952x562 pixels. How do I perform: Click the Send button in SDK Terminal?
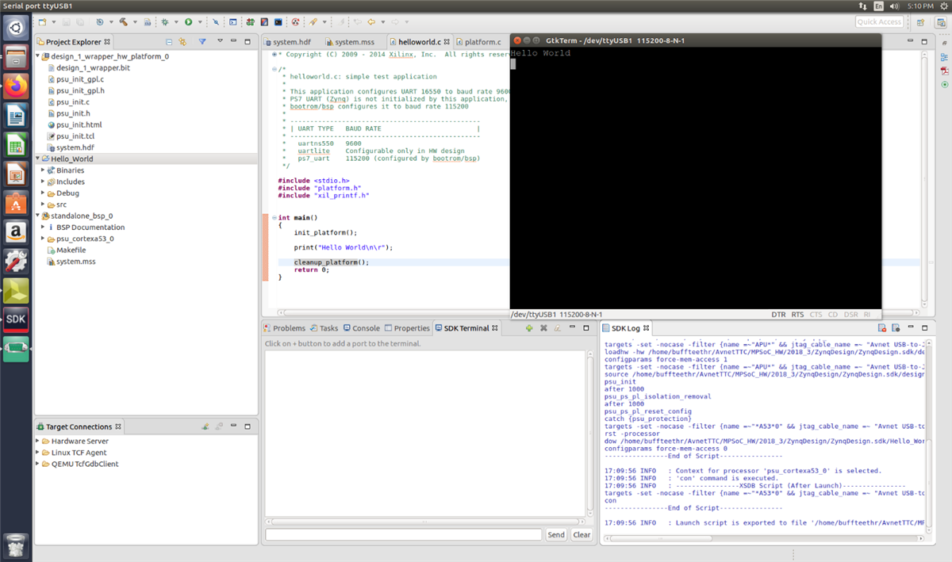(x=556, y=535)
